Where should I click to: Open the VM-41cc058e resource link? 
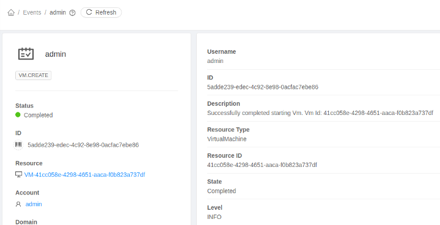click(x=84, y=175)
